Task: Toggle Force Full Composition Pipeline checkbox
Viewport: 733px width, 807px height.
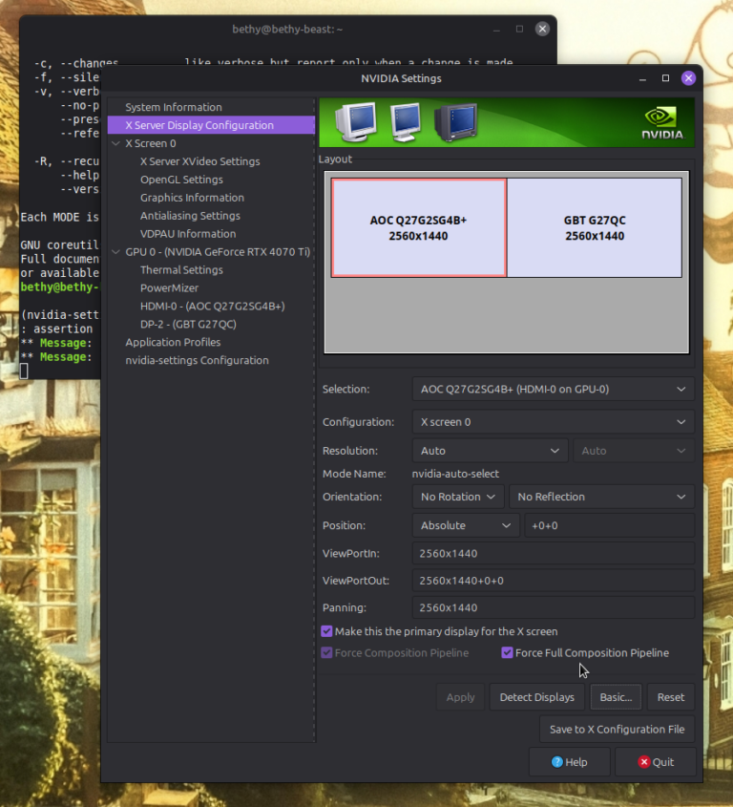Action: (507, 653)
